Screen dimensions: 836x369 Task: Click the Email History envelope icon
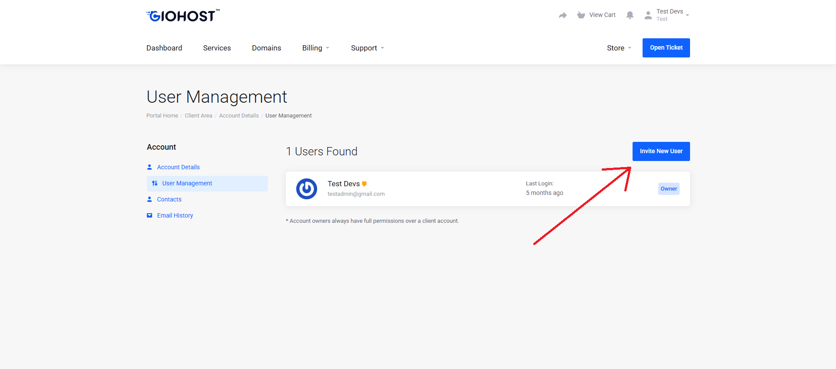click(149, 215)
